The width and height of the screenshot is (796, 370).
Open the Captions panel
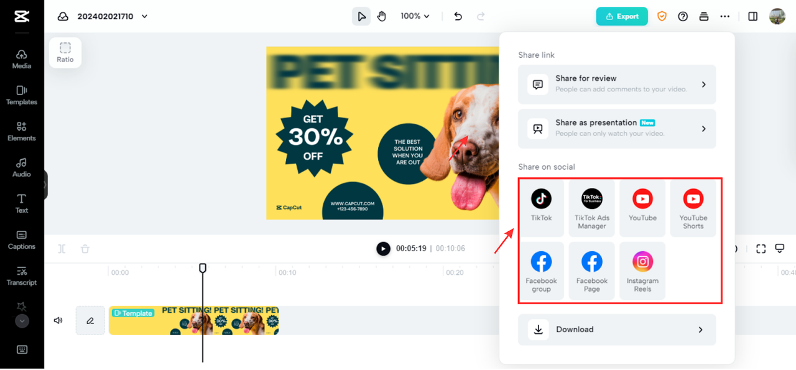22,239
